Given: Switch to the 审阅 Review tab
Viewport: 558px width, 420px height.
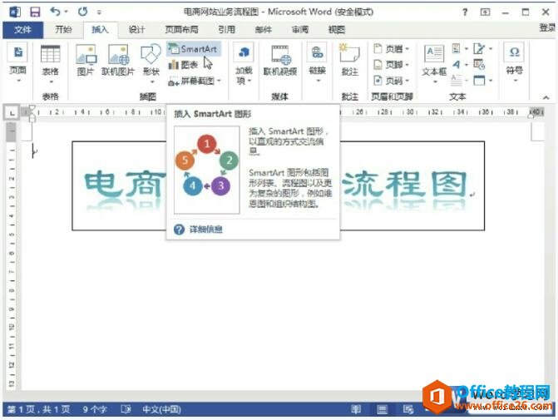Looking at the screenshot, I should [299, 30].
